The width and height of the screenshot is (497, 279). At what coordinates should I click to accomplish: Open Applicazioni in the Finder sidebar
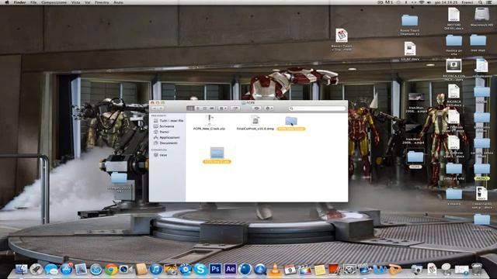166,138
